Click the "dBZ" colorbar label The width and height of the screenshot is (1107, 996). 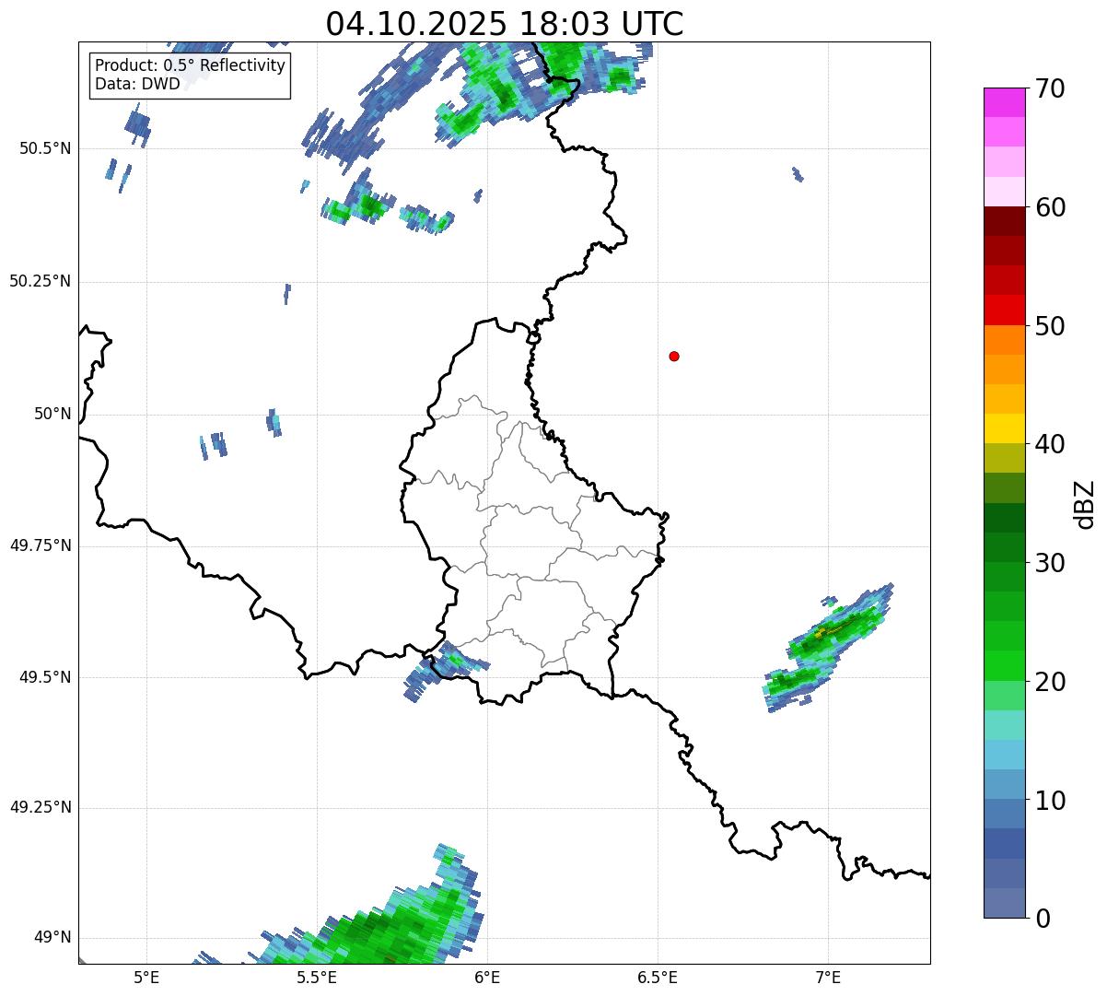[1084, 504]
